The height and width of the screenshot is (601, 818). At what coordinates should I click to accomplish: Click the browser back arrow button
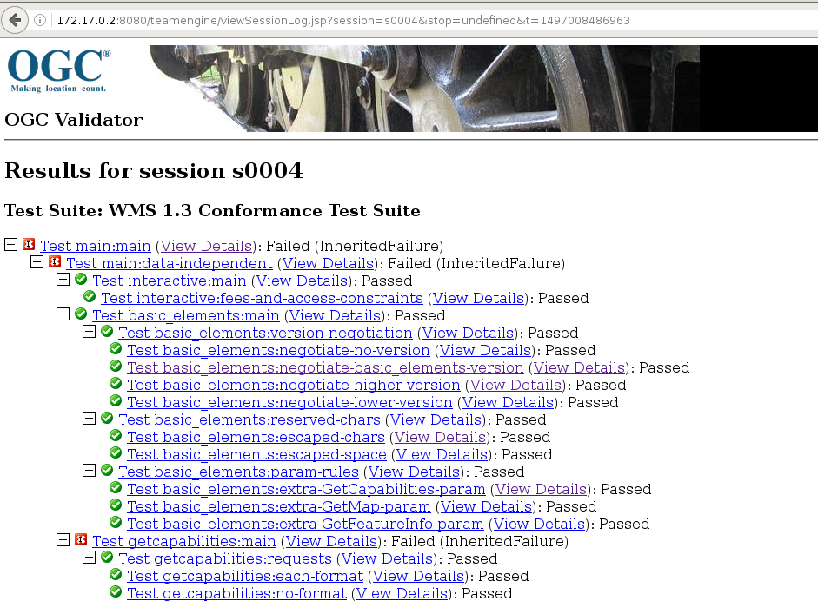click(x=15, y=20)
